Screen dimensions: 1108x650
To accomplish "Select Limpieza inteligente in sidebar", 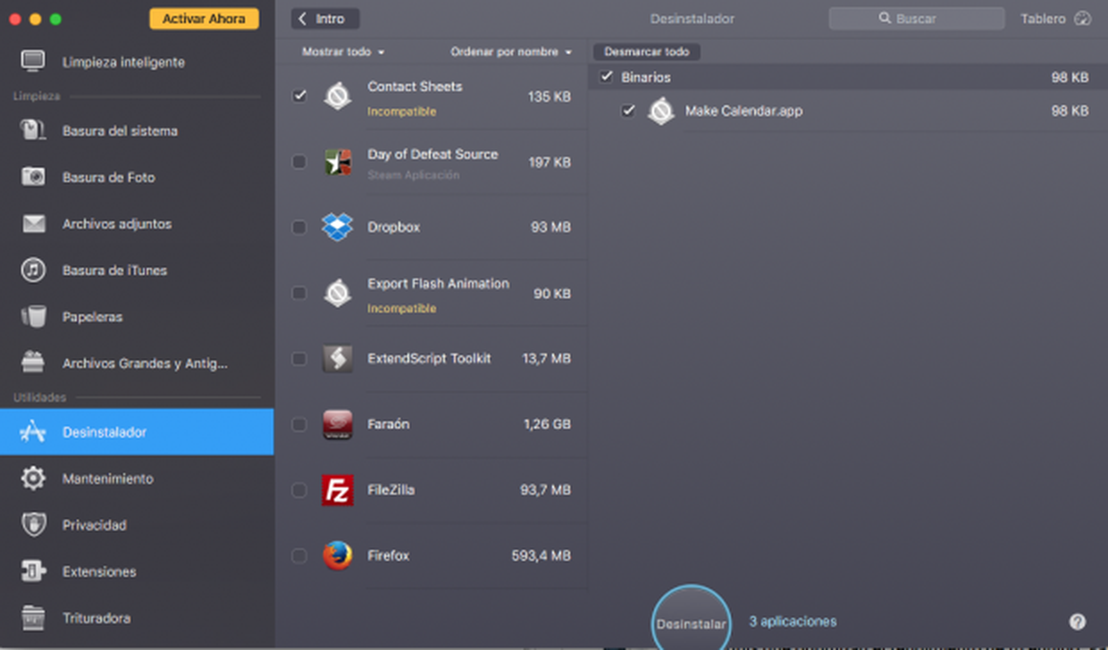I will (x=137, y=61).
